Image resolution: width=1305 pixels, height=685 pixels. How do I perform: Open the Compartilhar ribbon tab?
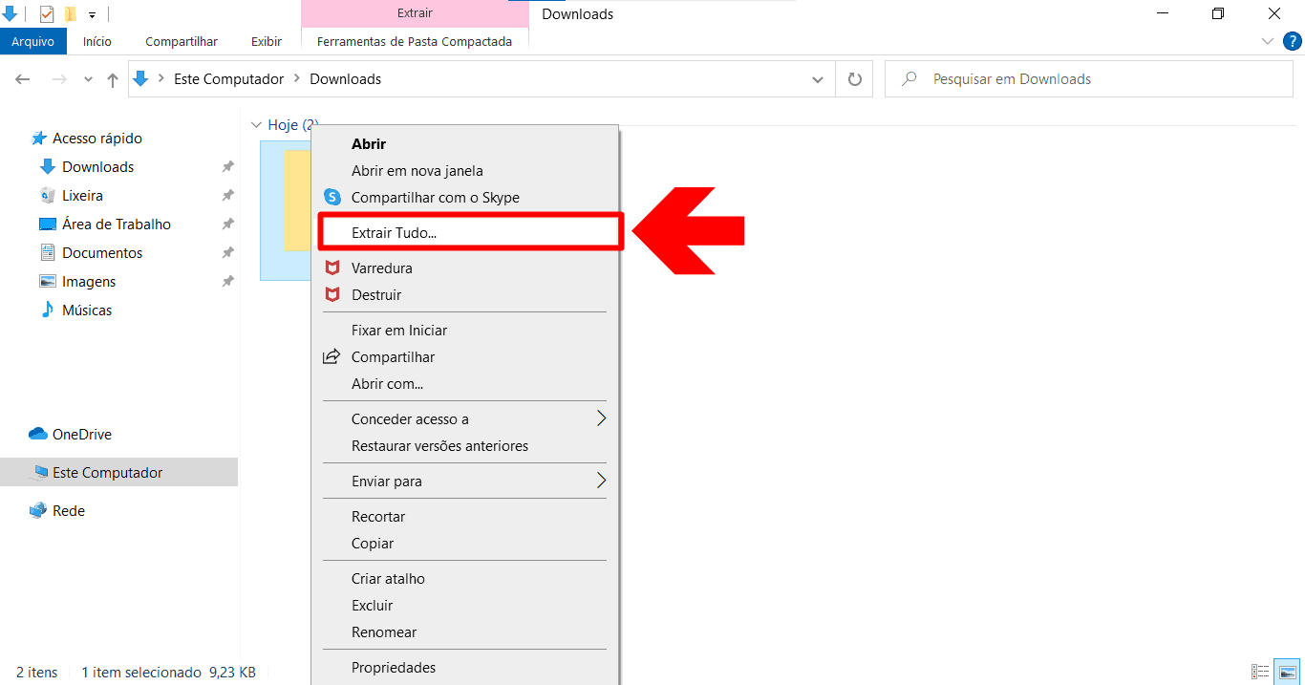(182, 42)
